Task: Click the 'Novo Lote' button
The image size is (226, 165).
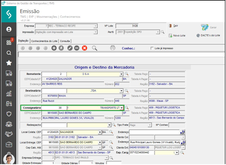Action: pyautogui.click(x=177, y=35)
